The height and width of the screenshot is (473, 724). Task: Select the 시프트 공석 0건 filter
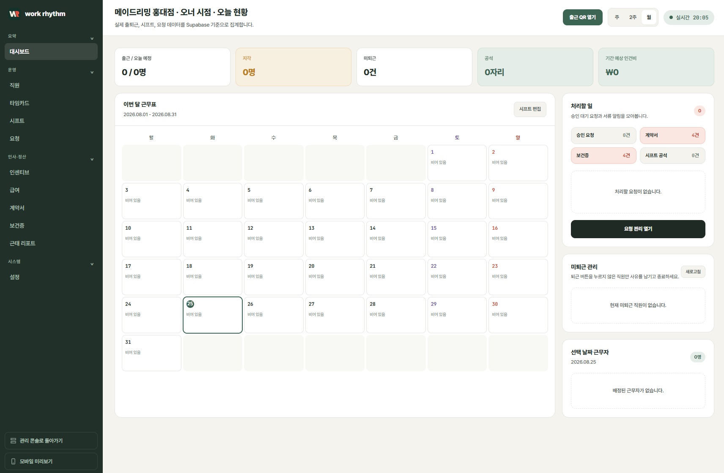pos(672,155)
